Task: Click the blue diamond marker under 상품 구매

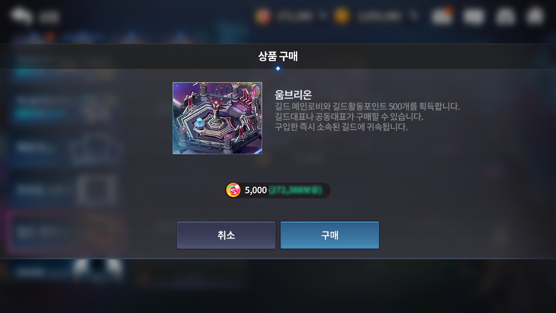Action: tap(278, 69)
